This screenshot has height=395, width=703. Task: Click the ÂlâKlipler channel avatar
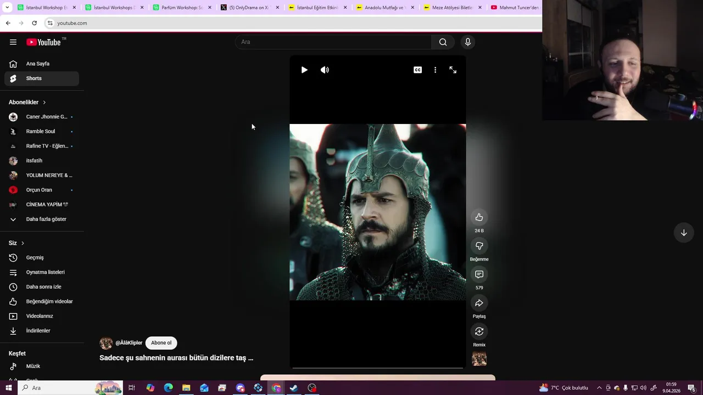tap(106, 343)
